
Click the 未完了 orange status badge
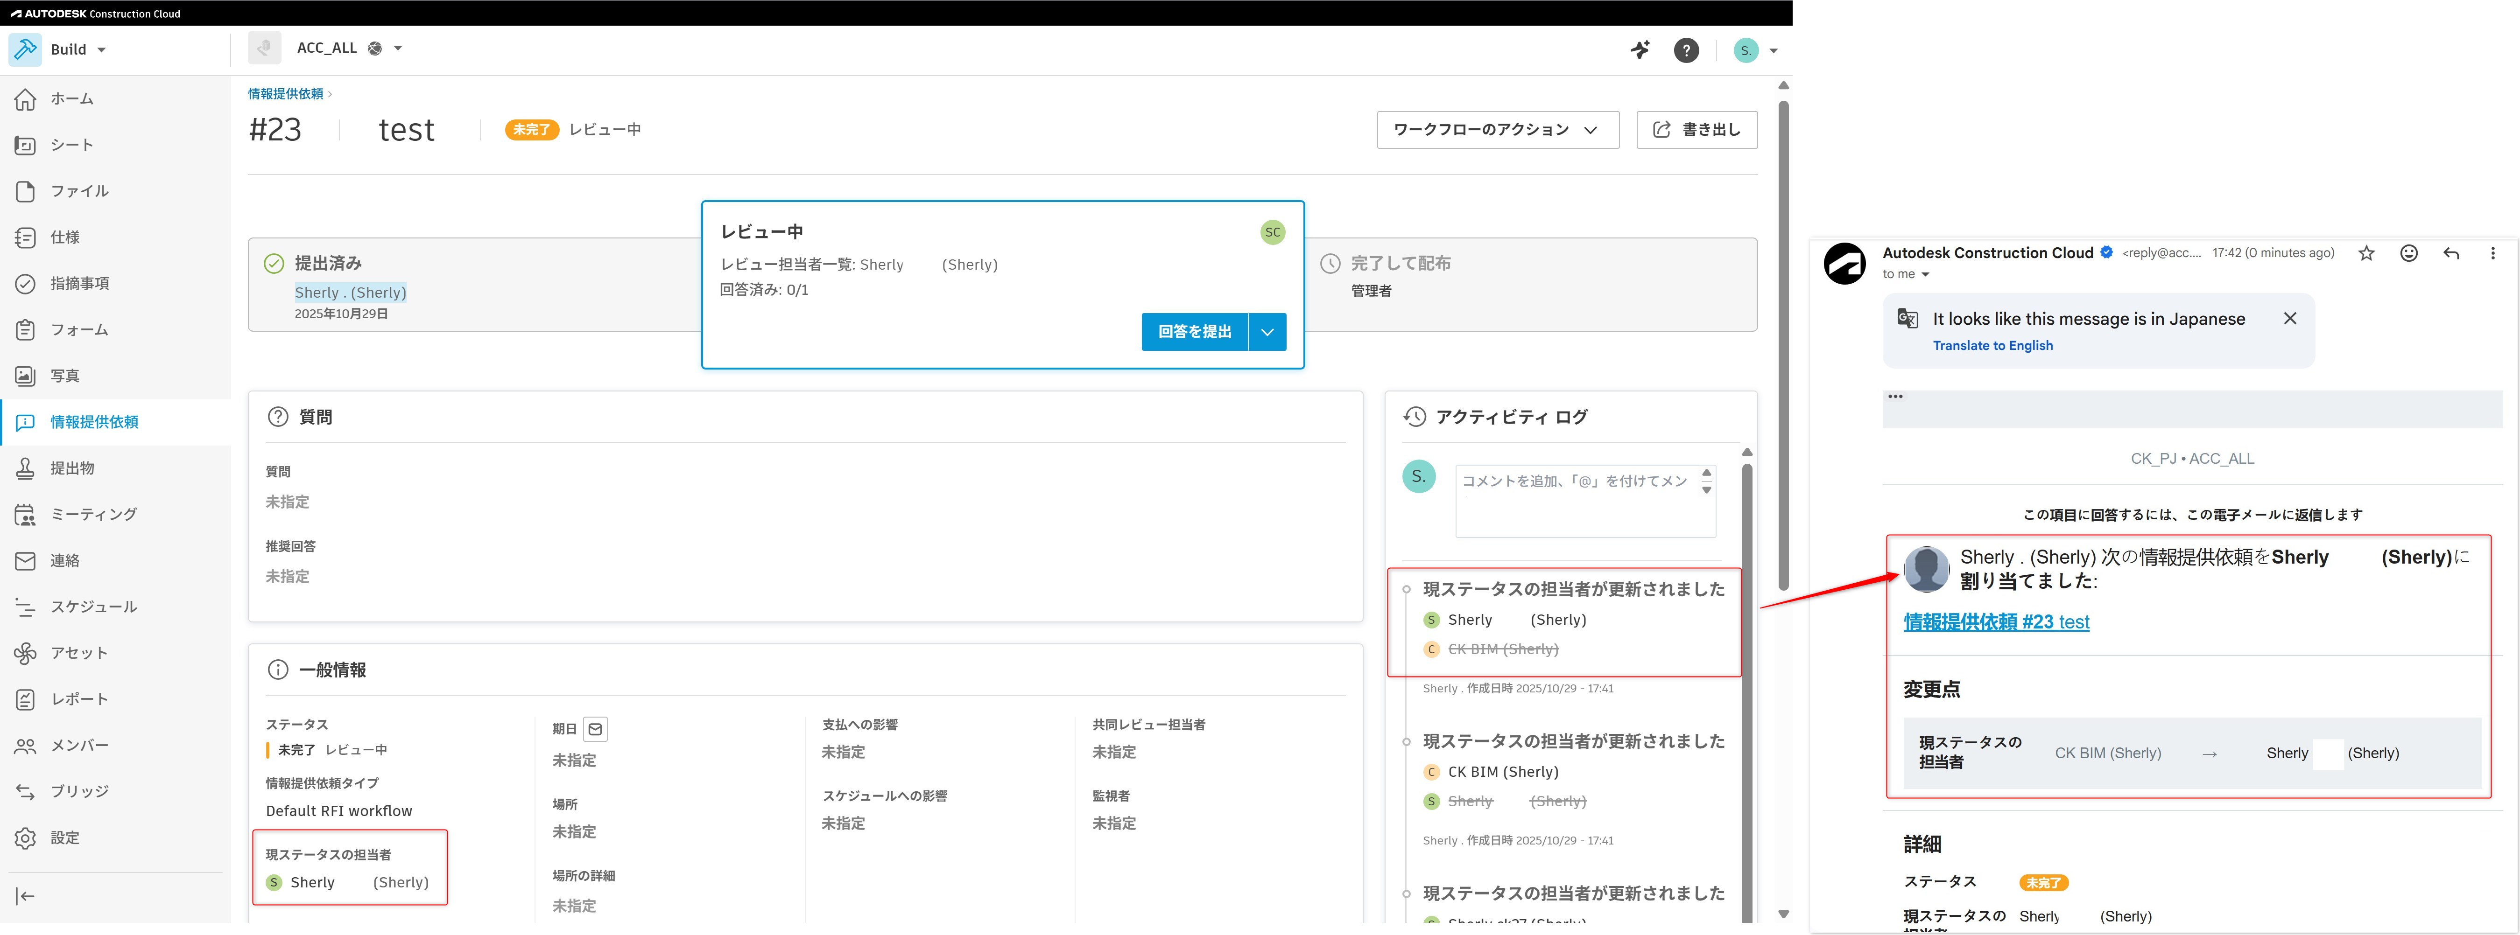click(x=531, y=129)
